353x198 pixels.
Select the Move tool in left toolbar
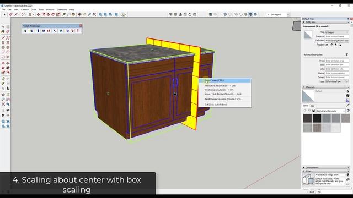[x=3, y=63]
